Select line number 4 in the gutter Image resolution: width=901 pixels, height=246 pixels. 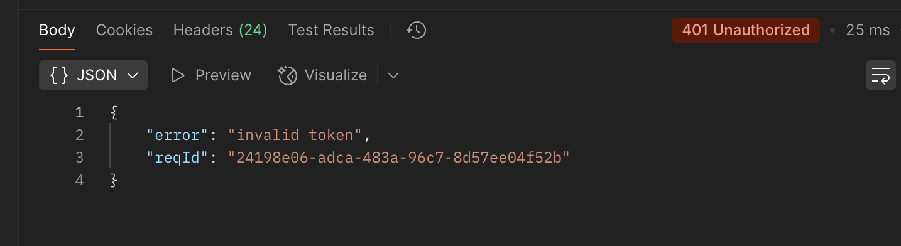79,180
